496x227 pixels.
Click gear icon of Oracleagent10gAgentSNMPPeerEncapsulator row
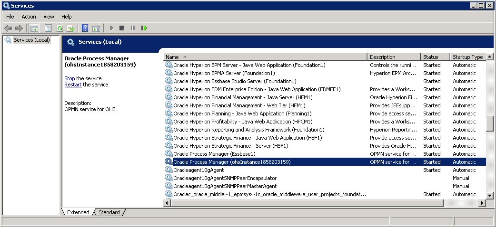coord(169,178)
